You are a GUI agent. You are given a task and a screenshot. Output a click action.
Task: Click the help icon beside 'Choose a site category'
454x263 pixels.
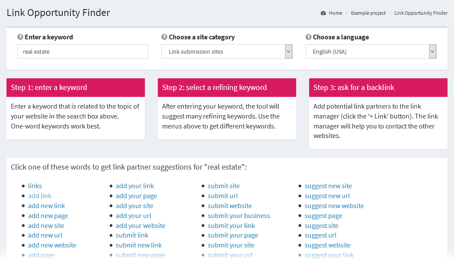(164, 37)
